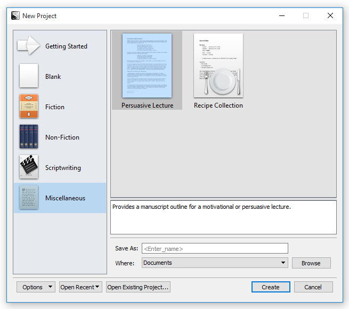Select the Recipe Collection template thumbnail
The image size is (349, 309).
tap(218, 66)
